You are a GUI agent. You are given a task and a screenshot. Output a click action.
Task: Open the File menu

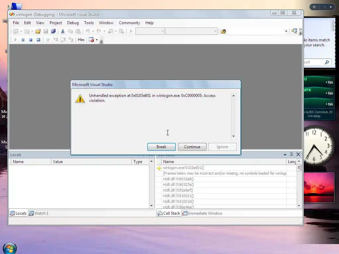(x=16, y=23)
